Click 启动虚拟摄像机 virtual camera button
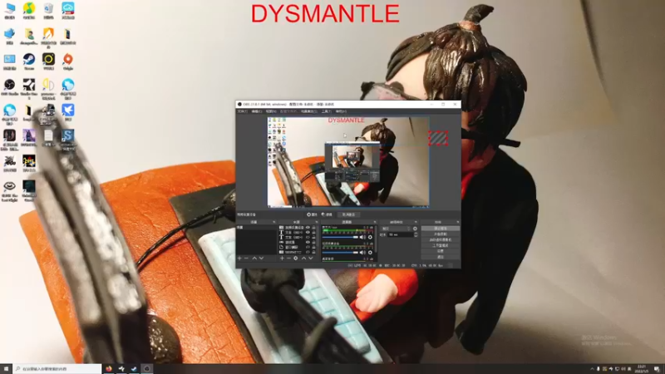Screen dimensions: 665x374 [x=441, y=239]
